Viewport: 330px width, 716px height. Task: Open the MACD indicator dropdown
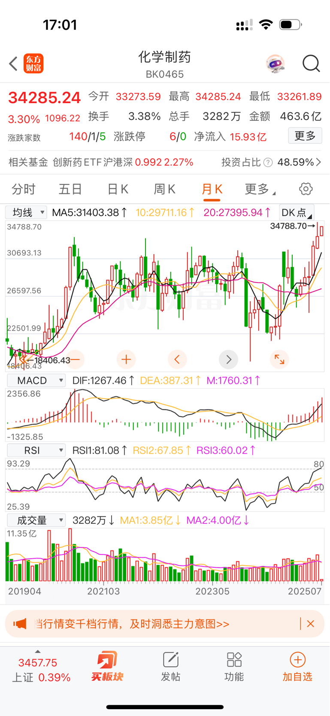pyautogui.click(x=36, y=380)
